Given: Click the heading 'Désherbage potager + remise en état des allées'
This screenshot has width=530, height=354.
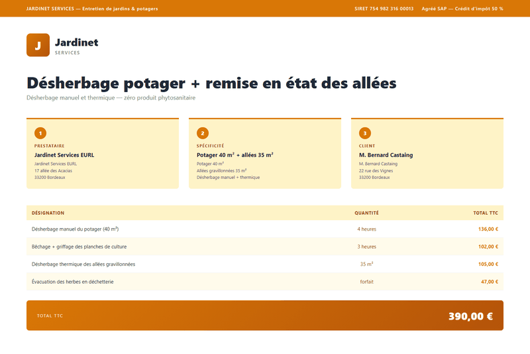Looking at the screenshot, I should click(x=211, y=83).
